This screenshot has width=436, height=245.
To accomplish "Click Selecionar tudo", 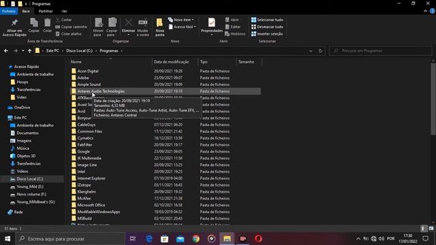I will (x=267, y=20).
